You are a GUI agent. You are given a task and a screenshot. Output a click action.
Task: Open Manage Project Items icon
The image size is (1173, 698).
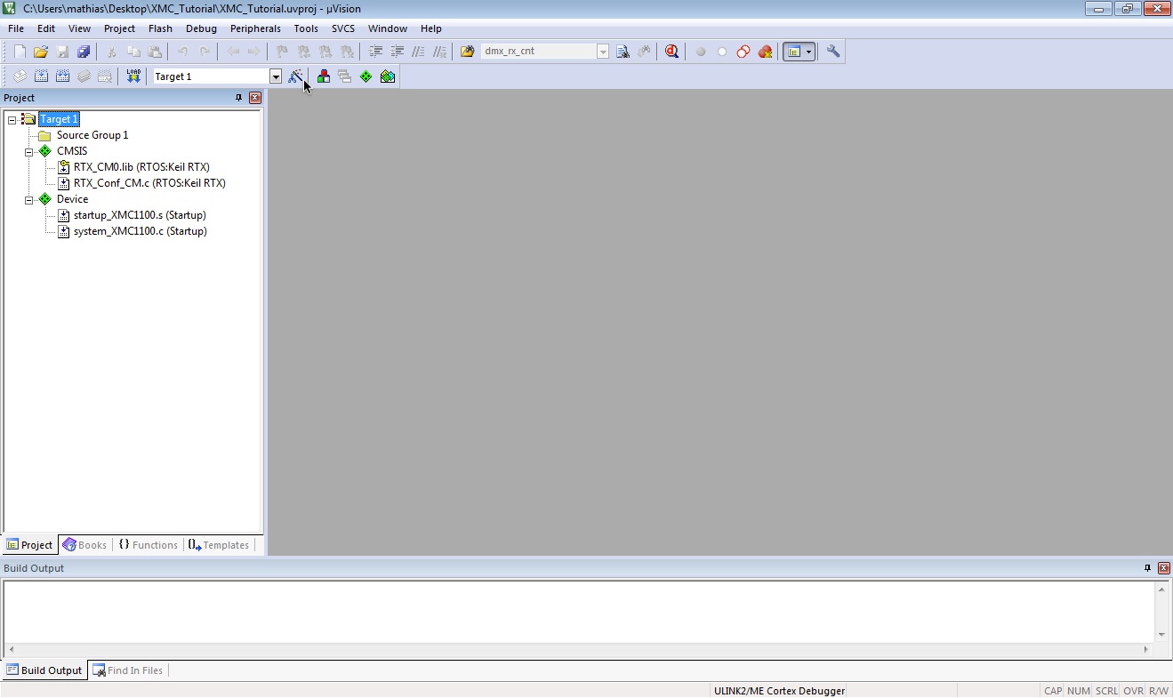point(324,76)
